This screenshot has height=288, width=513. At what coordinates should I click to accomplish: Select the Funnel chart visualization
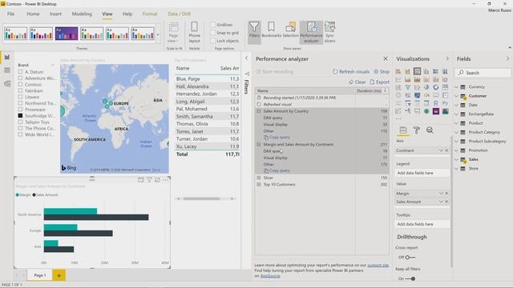[x=407, y=87]
